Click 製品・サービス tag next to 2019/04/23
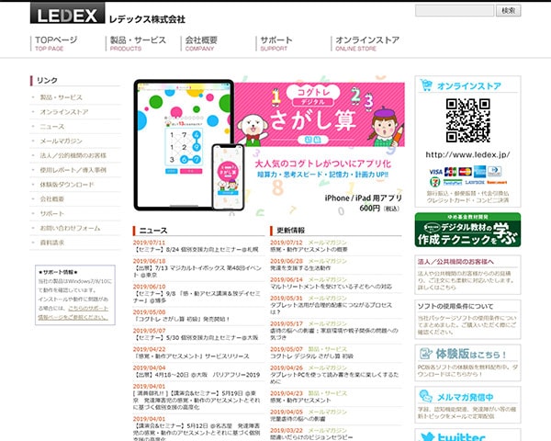551x441 pixels. click(327, 393)
